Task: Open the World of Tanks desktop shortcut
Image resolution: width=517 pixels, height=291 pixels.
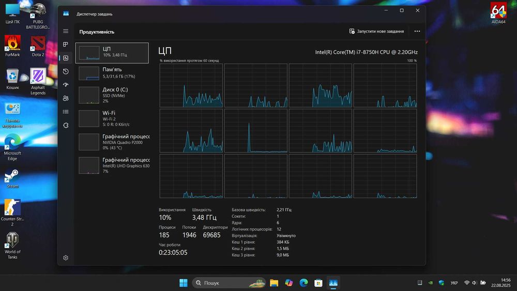Action: coord(12,246)
